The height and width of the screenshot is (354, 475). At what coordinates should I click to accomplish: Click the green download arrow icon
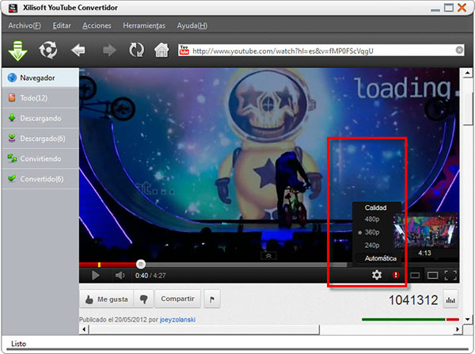(x=17, y=51)
